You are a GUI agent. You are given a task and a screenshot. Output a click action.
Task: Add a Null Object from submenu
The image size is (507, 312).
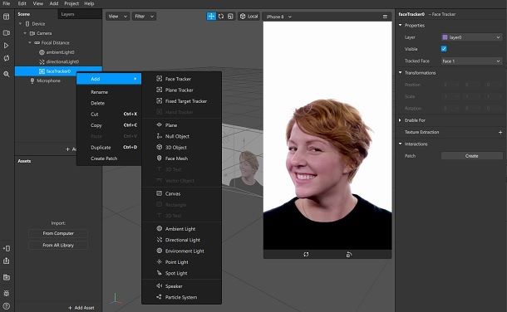tap(182, 136)
